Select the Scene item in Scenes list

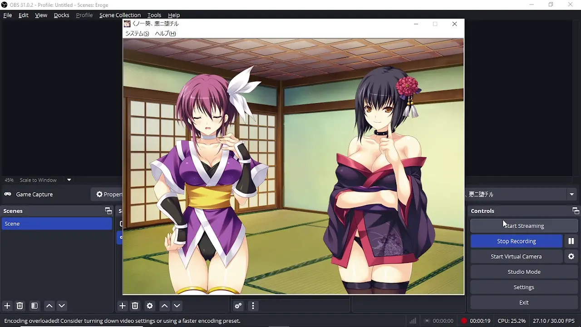[57, 223]
